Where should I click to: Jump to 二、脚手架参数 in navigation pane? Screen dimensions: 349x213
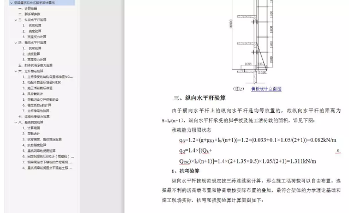29,14
